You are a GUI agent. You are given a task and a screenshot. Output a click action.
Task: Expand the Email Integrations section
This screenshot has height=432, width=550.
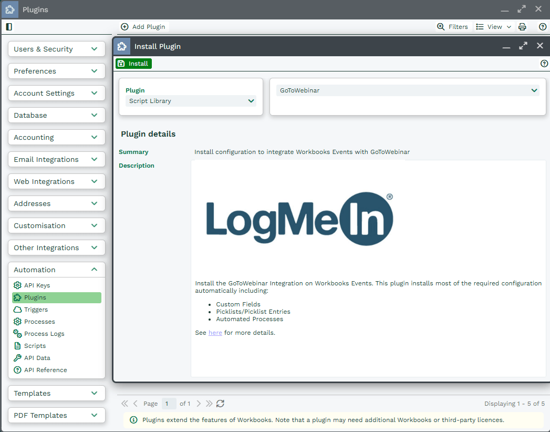pyautogui.click(x=57, y=159)
